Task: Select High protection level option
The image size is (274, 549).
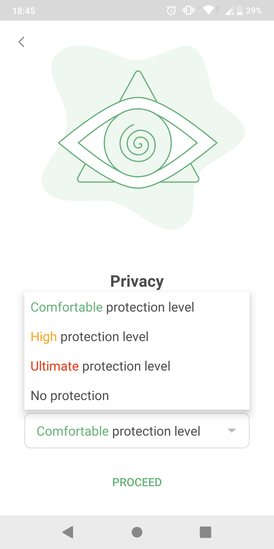Action: click(x=137, y=337)
